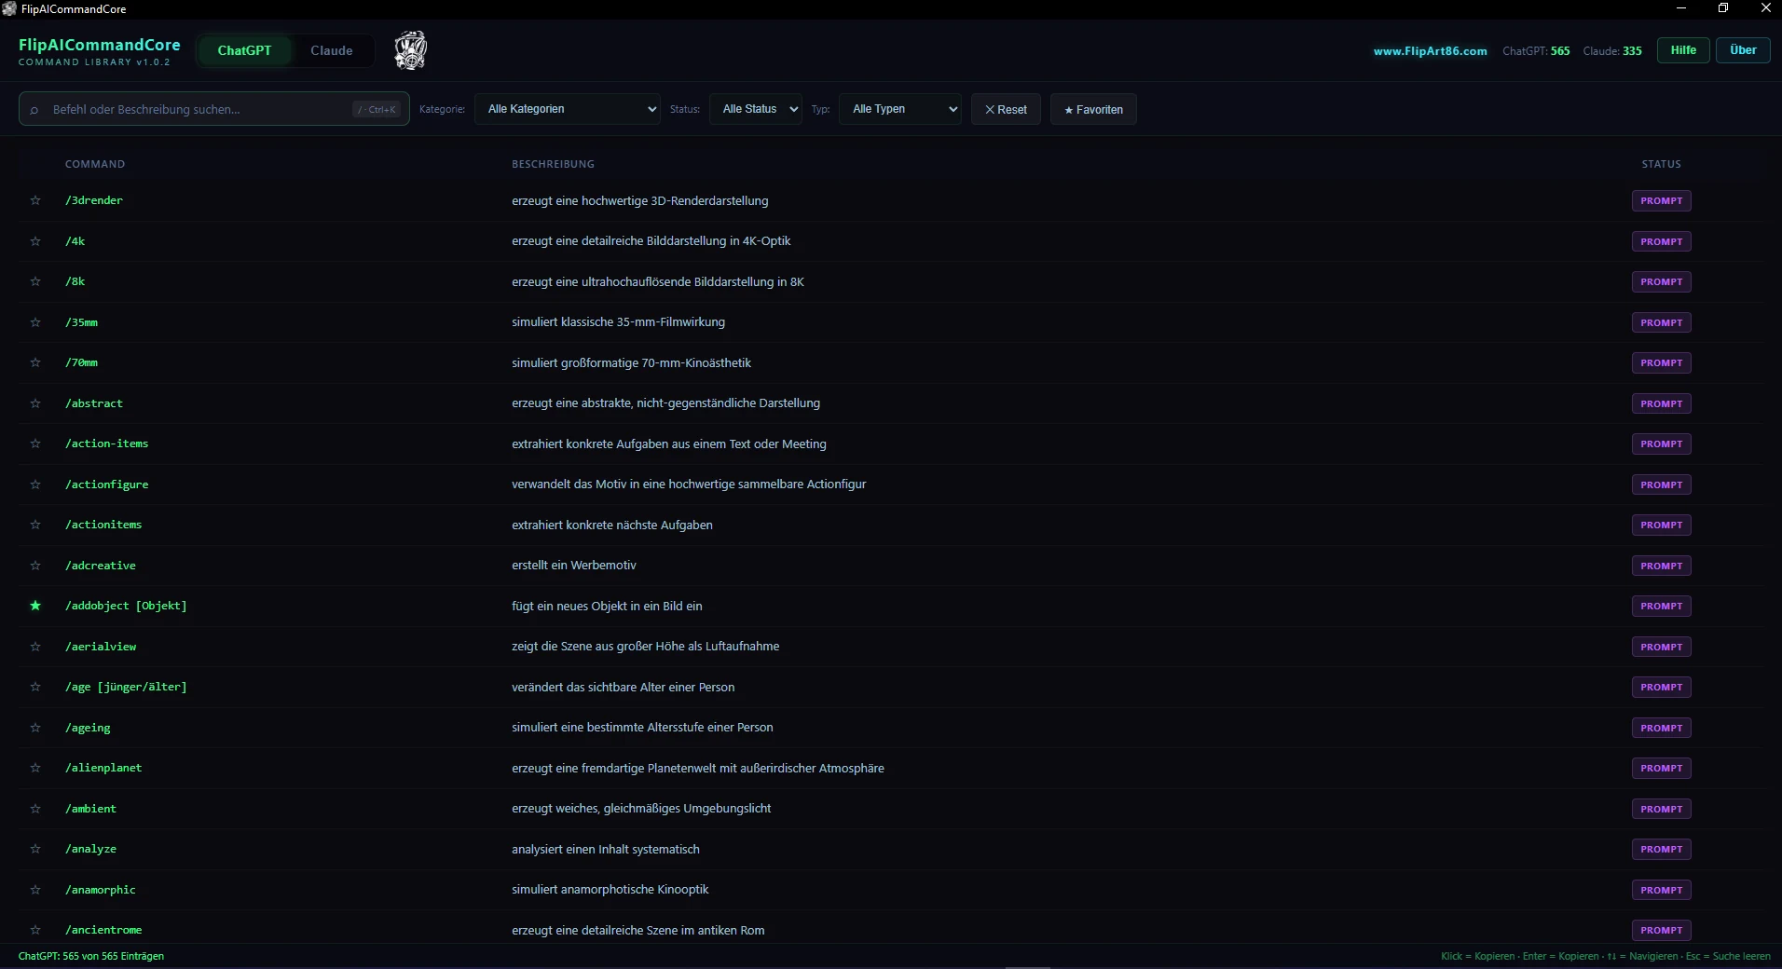This screenshot has height=969, width=1782.
Task: Click the search magnifier icon
Action: [x=34, y=110]
